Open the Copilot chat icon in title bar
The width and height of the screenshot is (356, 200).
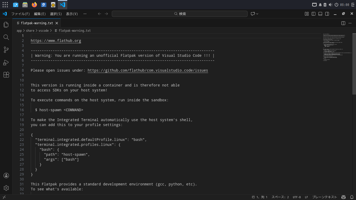click(x=253, y=14)
